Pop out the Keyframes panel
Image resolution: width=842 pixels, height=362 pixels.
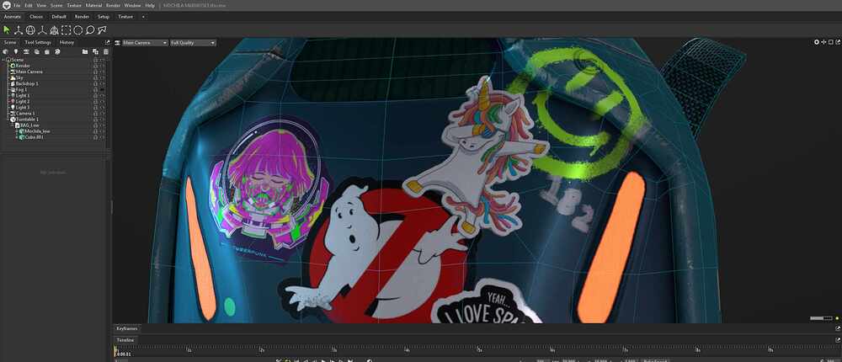coord(838,328)
